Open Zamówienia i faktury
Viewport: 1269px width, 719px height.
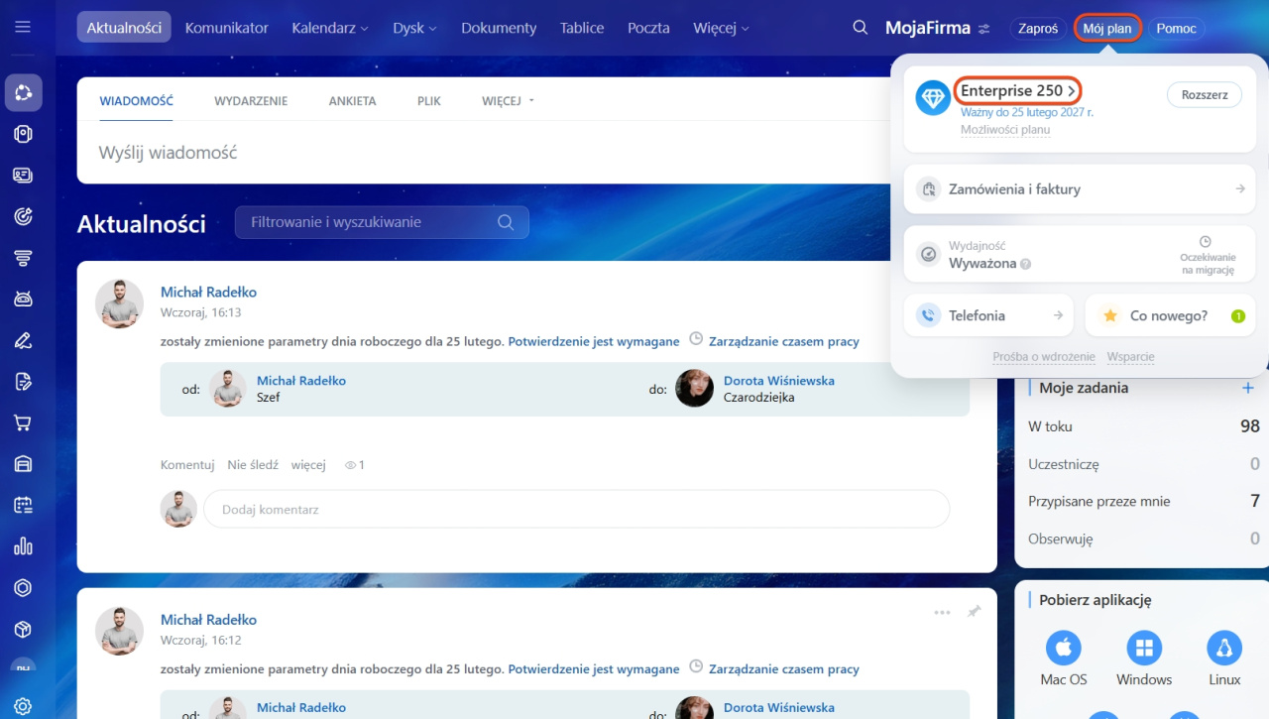(x=1080, y=188)
